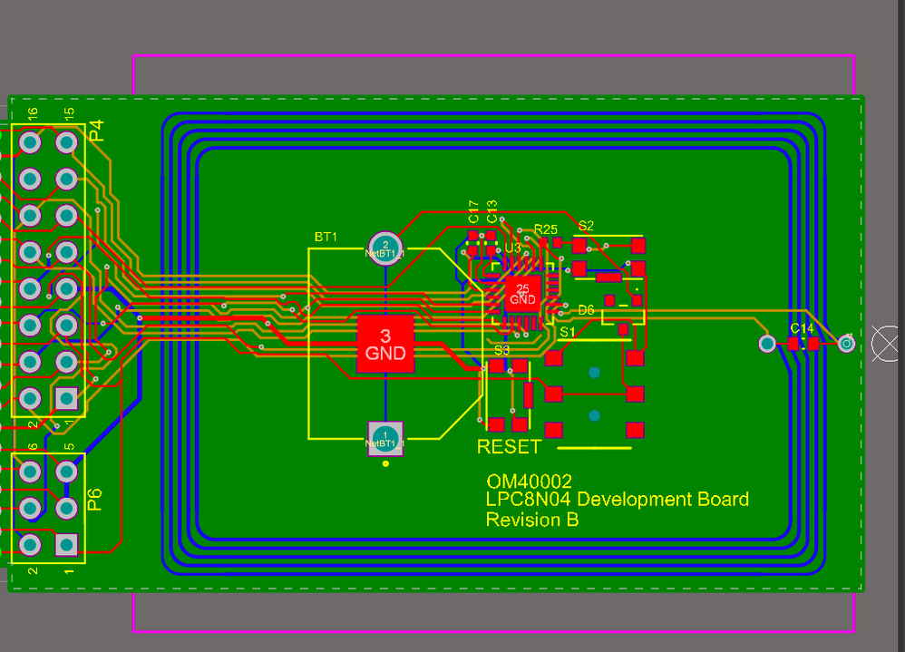Select the large central GND pad 3

pyautogui.click(x=384, y=343)
